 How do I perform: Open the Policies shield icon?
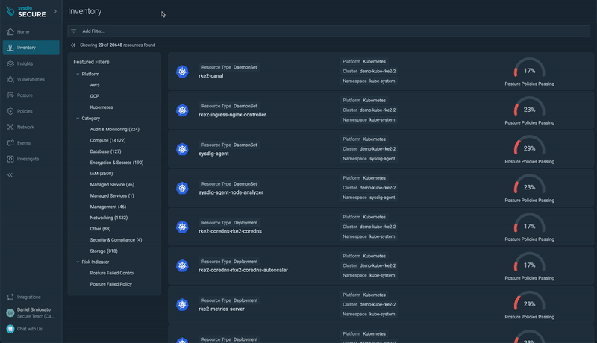(10, 111)
